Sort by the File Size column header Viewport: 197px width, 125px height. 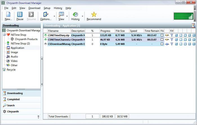coord(122,31)
